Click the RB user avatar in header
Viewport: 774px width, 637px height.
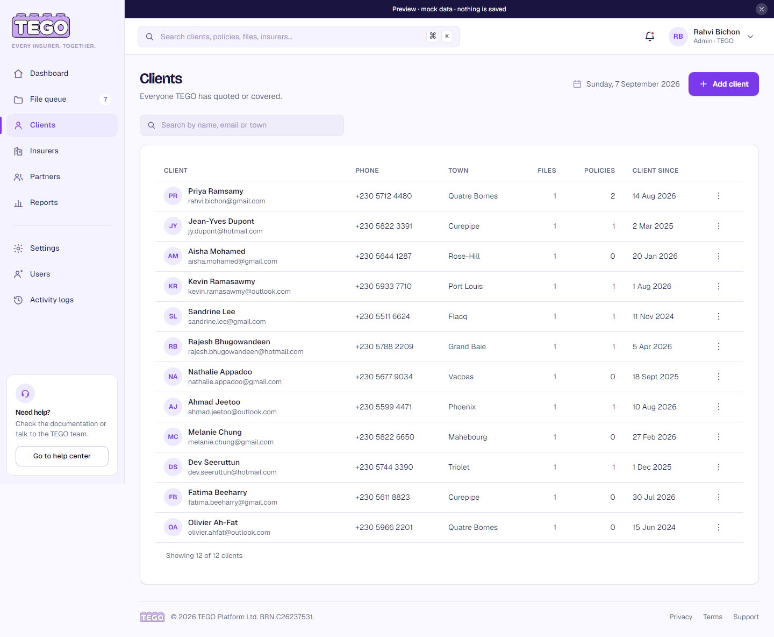click(678, 37)
